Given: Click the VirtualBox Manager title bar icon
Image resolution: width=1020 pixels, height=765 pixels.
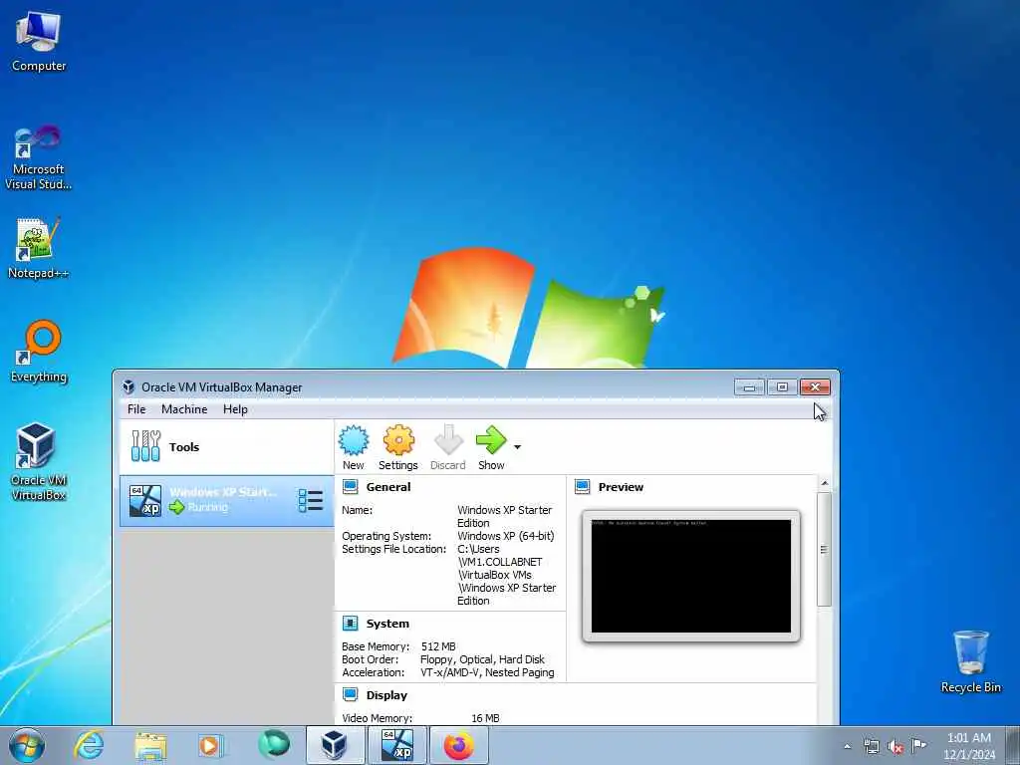Looking at the screenshot, I should tap(128, 387).
